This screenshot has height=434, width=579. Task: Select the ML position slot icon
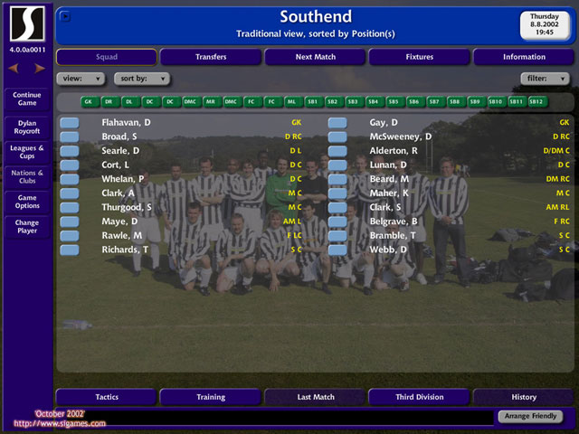coord(291,102)
